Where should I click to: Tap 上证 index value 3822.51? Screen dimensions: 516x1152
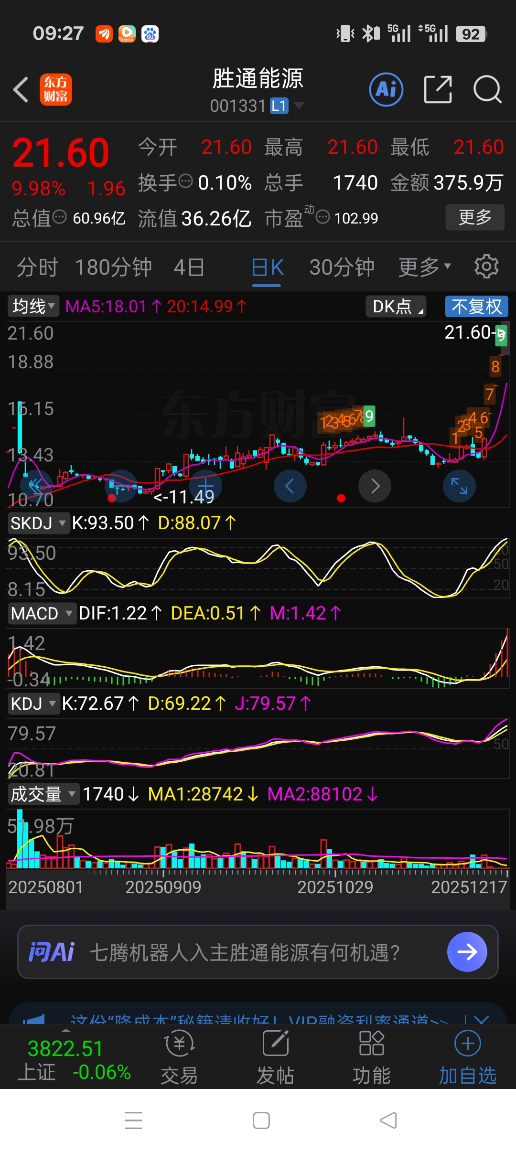pos(65,1048)
